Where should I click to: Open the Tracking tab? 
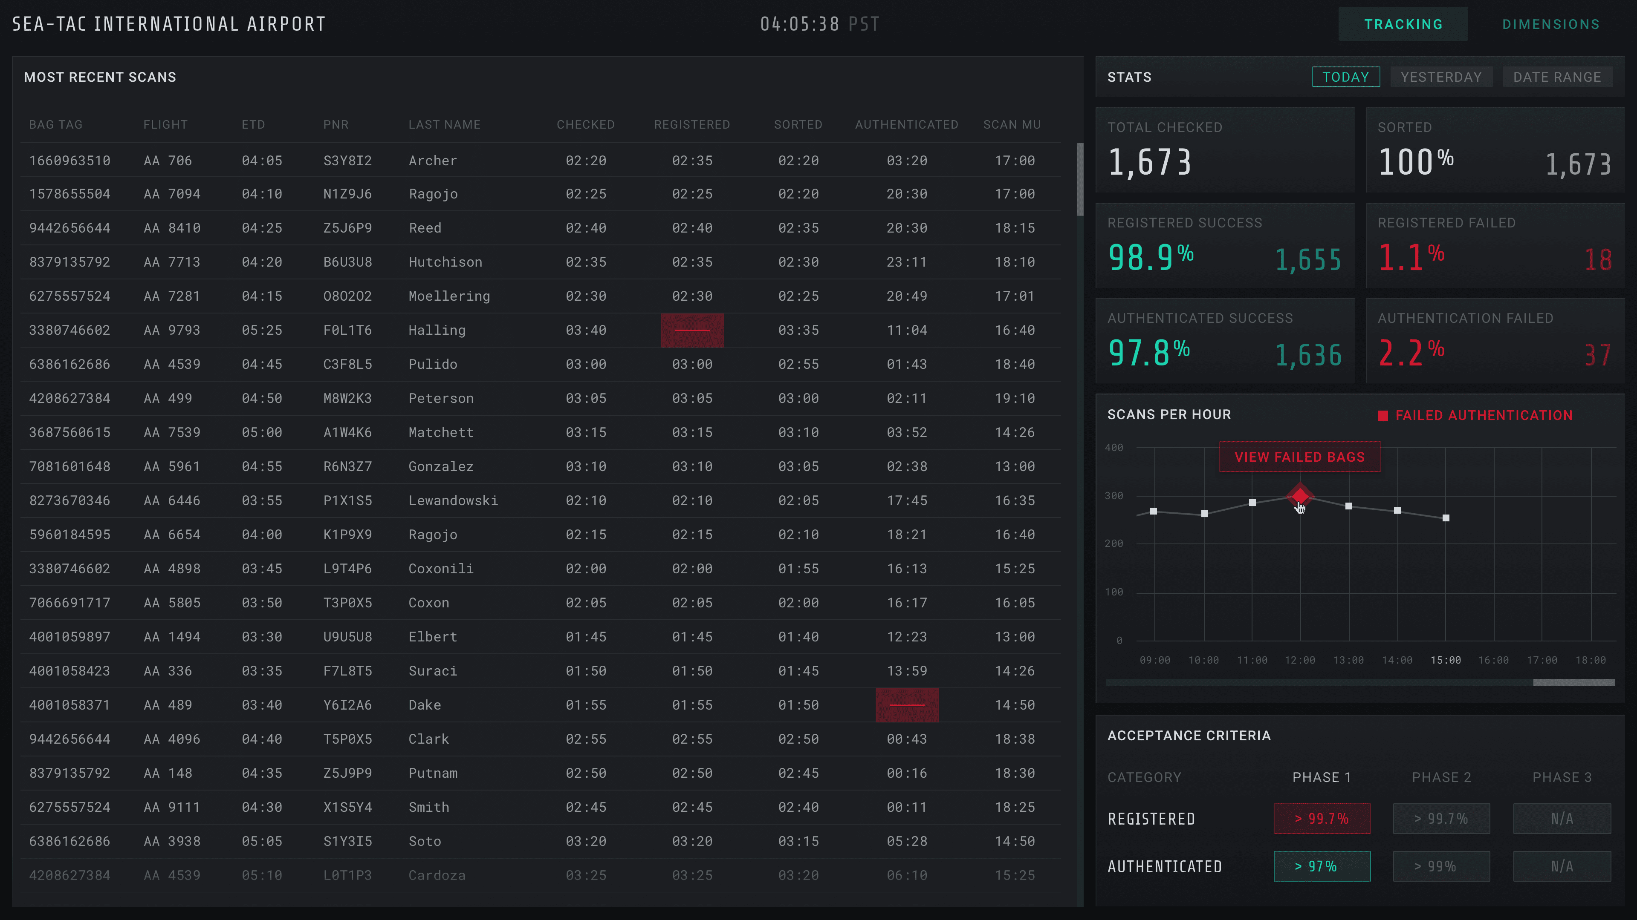1403,24
